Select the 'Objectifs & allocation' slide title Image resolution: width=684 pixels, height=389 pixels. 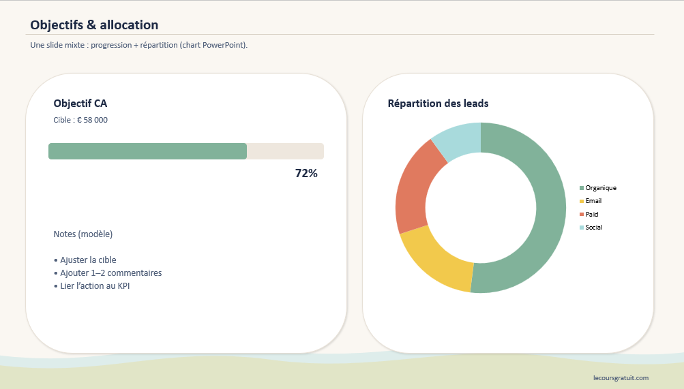point(94,25)
